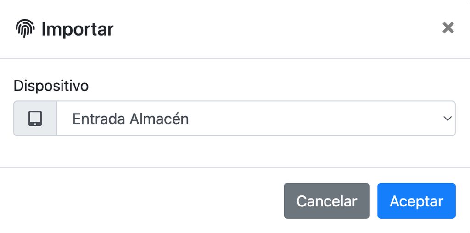Click the fingerprint icon beside Importar
470x233 pixels.
click(x=25, y=29)
